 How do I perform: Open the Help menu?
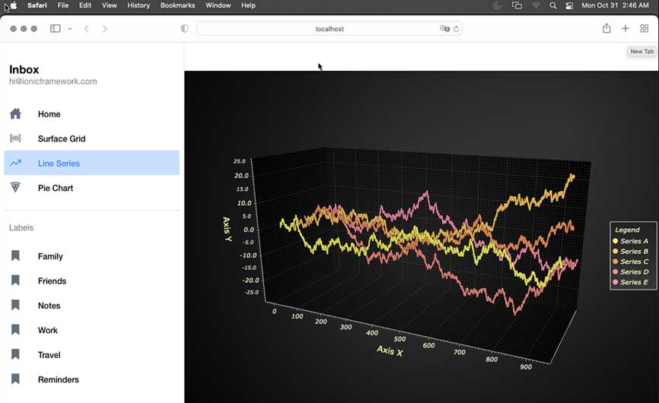[x=248, y=5]
